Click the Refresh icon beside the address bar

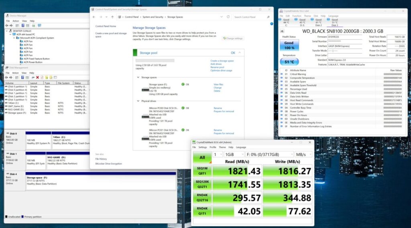pyautogui.click(x=228, y=17)
